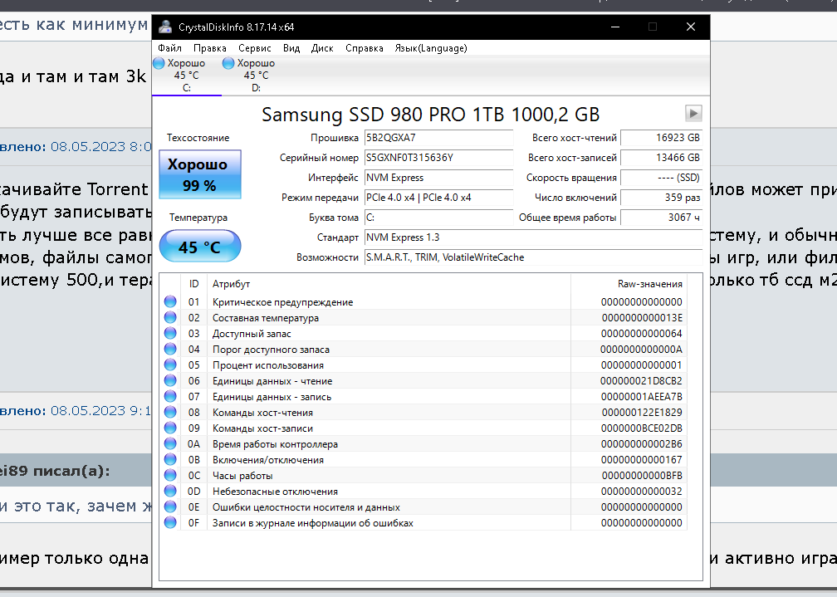Open the Сервис menu
Image resolution: width=837 pixels, height=597 pixels.
255,48
